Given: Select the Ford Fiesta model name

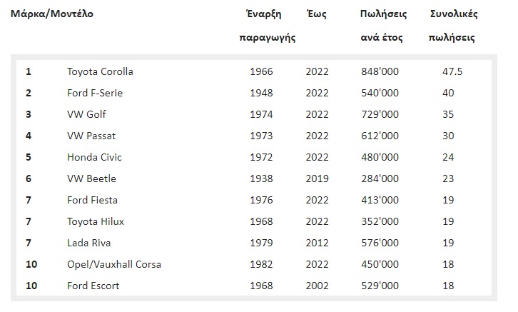Looking at the screenshot, I should pos(92,200).
